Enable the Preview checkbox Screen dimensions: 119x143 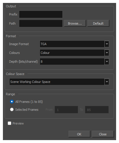[x=9, y=123]
